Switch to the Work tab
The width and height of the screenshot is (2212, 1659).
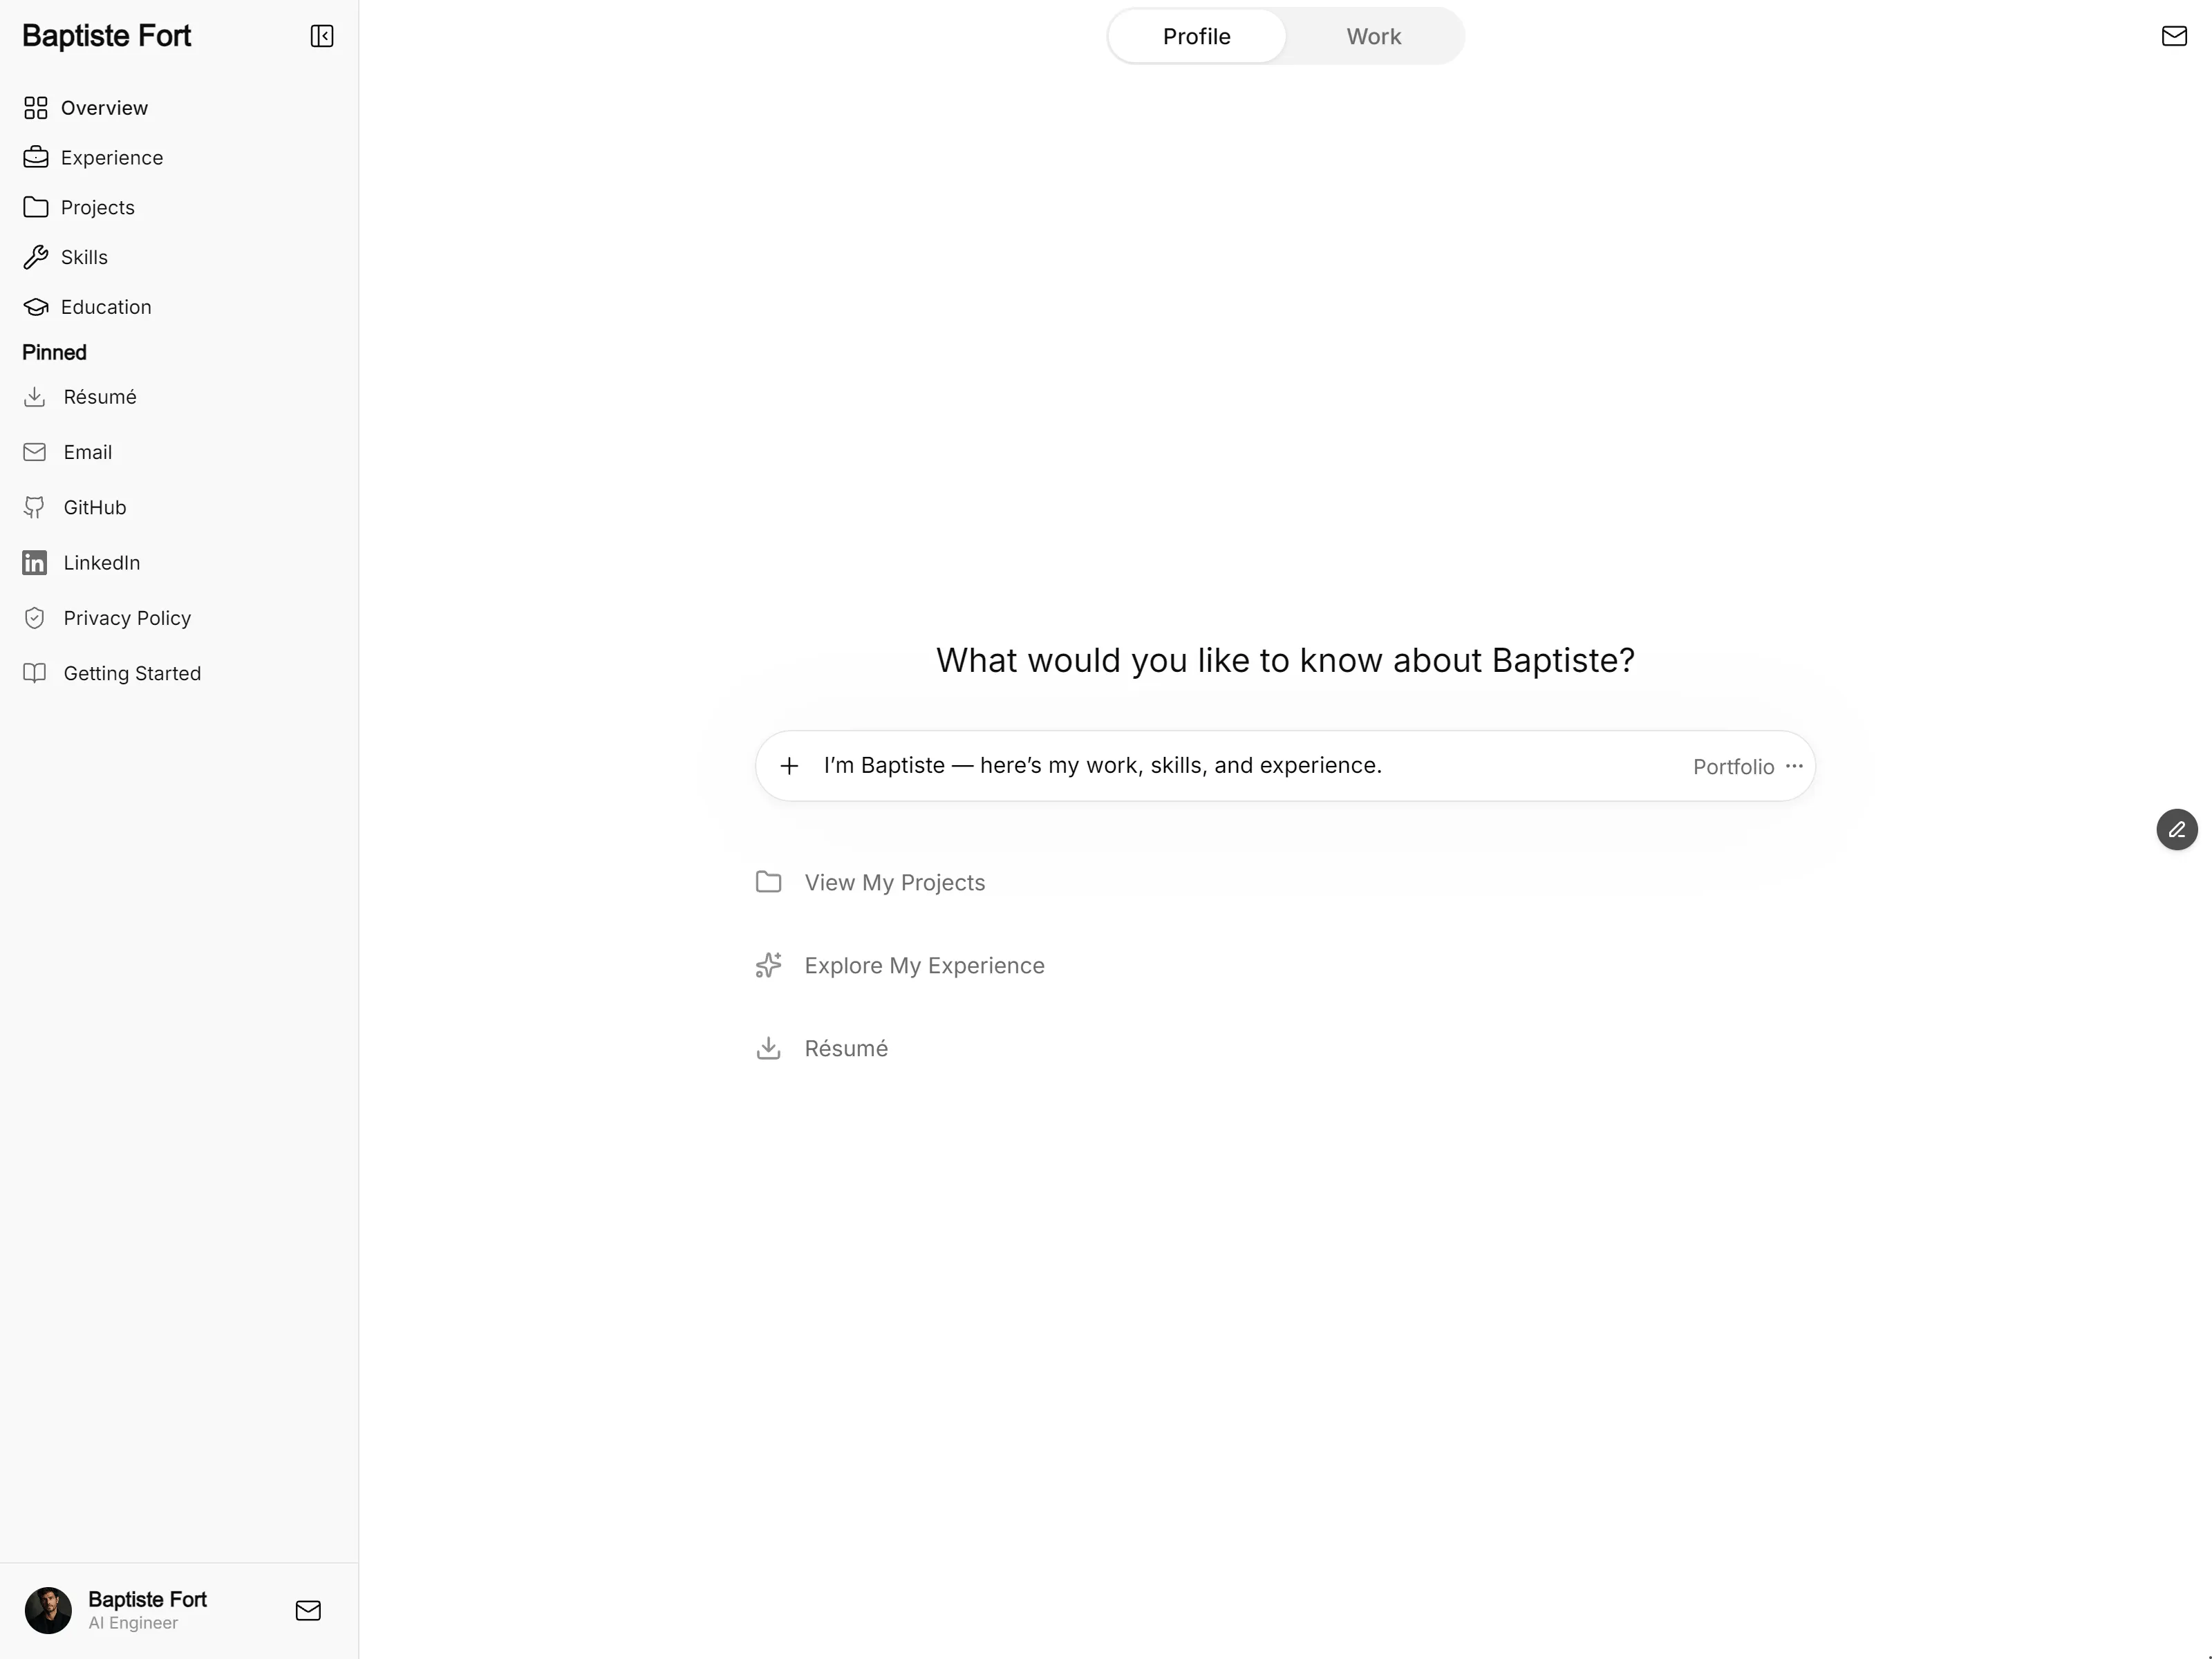(1373, 36)
